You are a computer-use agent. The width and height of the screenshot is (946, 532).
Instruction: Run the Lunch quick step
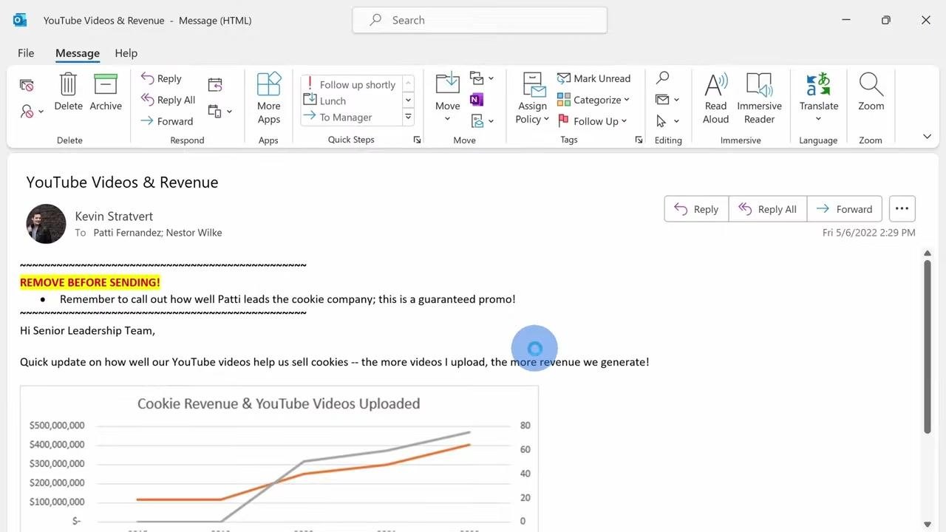(350, 100)
